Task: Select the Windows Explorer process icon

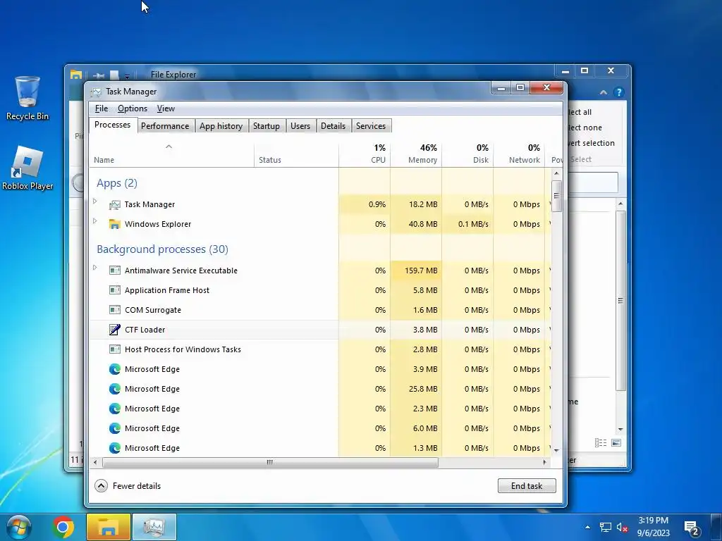Action: [x=115, y=224]
